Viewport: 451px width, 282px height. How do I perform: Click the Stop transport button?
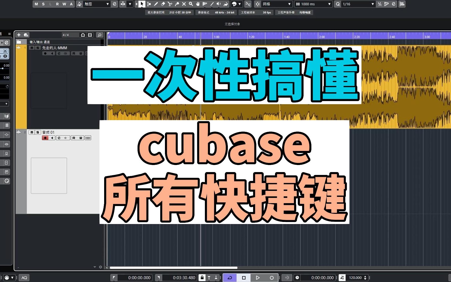tap(244, 278)
